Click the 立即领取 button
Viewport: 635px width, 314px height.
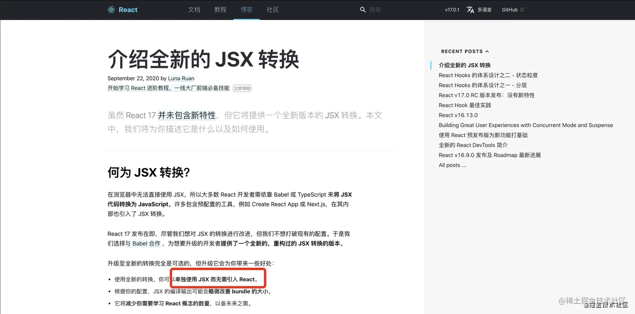242,88
